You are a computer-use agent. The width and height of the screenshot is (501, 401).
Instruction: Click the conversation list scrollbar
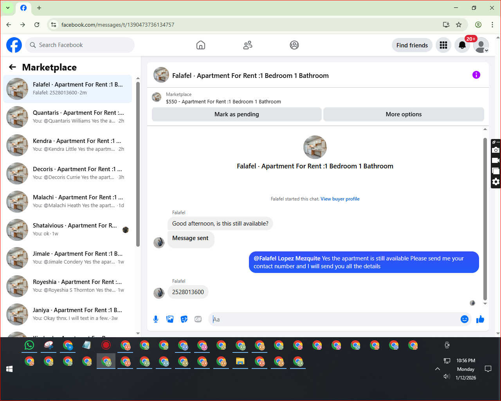[138, 164]
